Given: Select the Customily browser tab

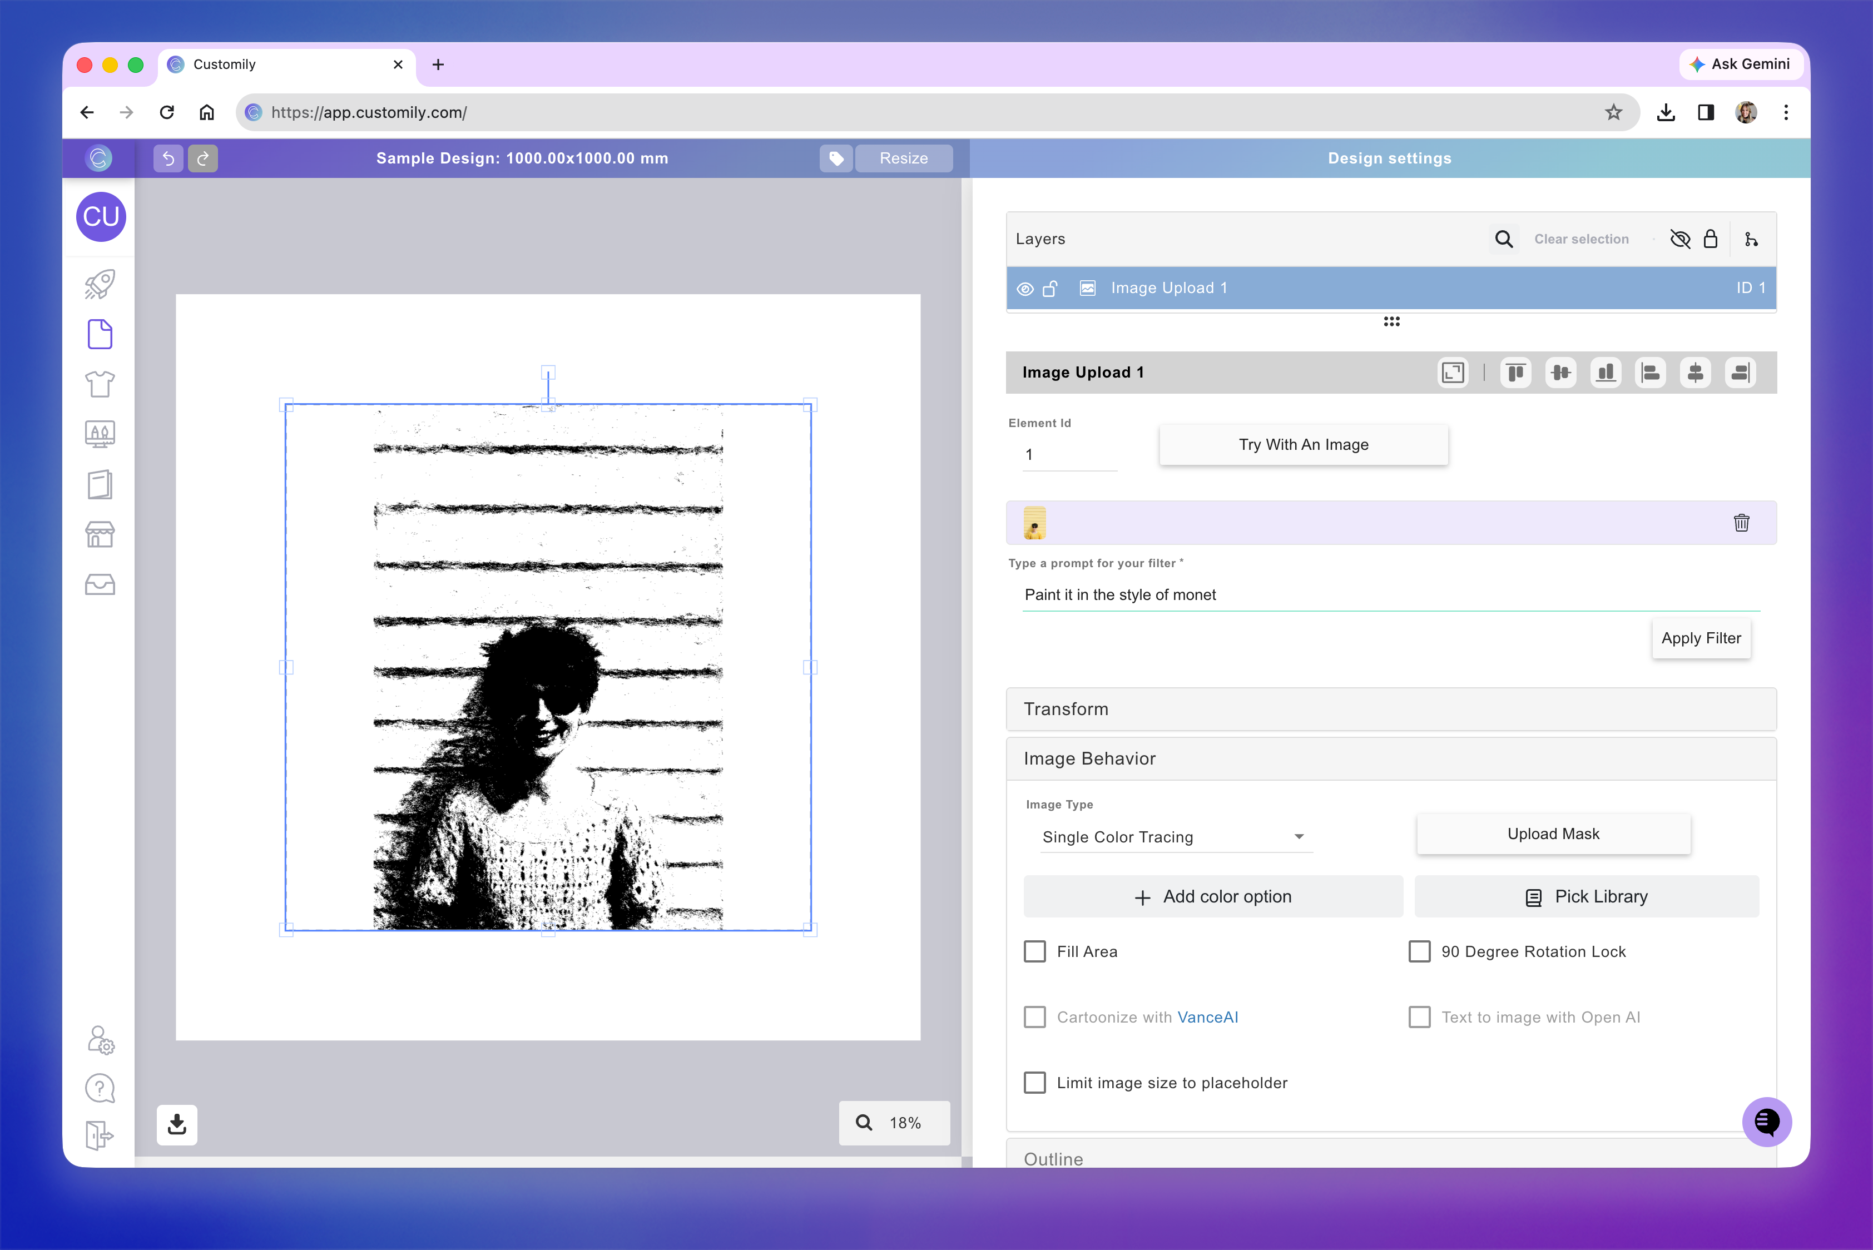Looking at the screenshot, I should 287,65.
